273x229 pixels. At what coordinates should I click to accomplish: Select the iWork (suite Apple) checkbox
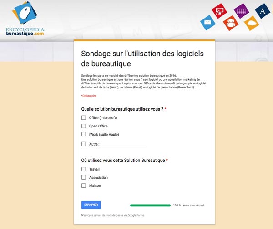coord(83,134)
